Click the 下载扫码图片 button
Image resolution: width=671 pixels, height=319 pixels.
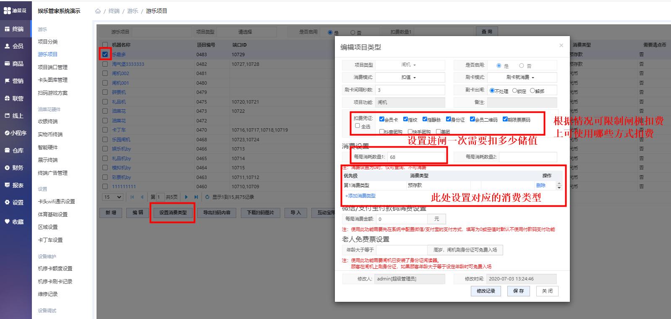tap(260, 213)
